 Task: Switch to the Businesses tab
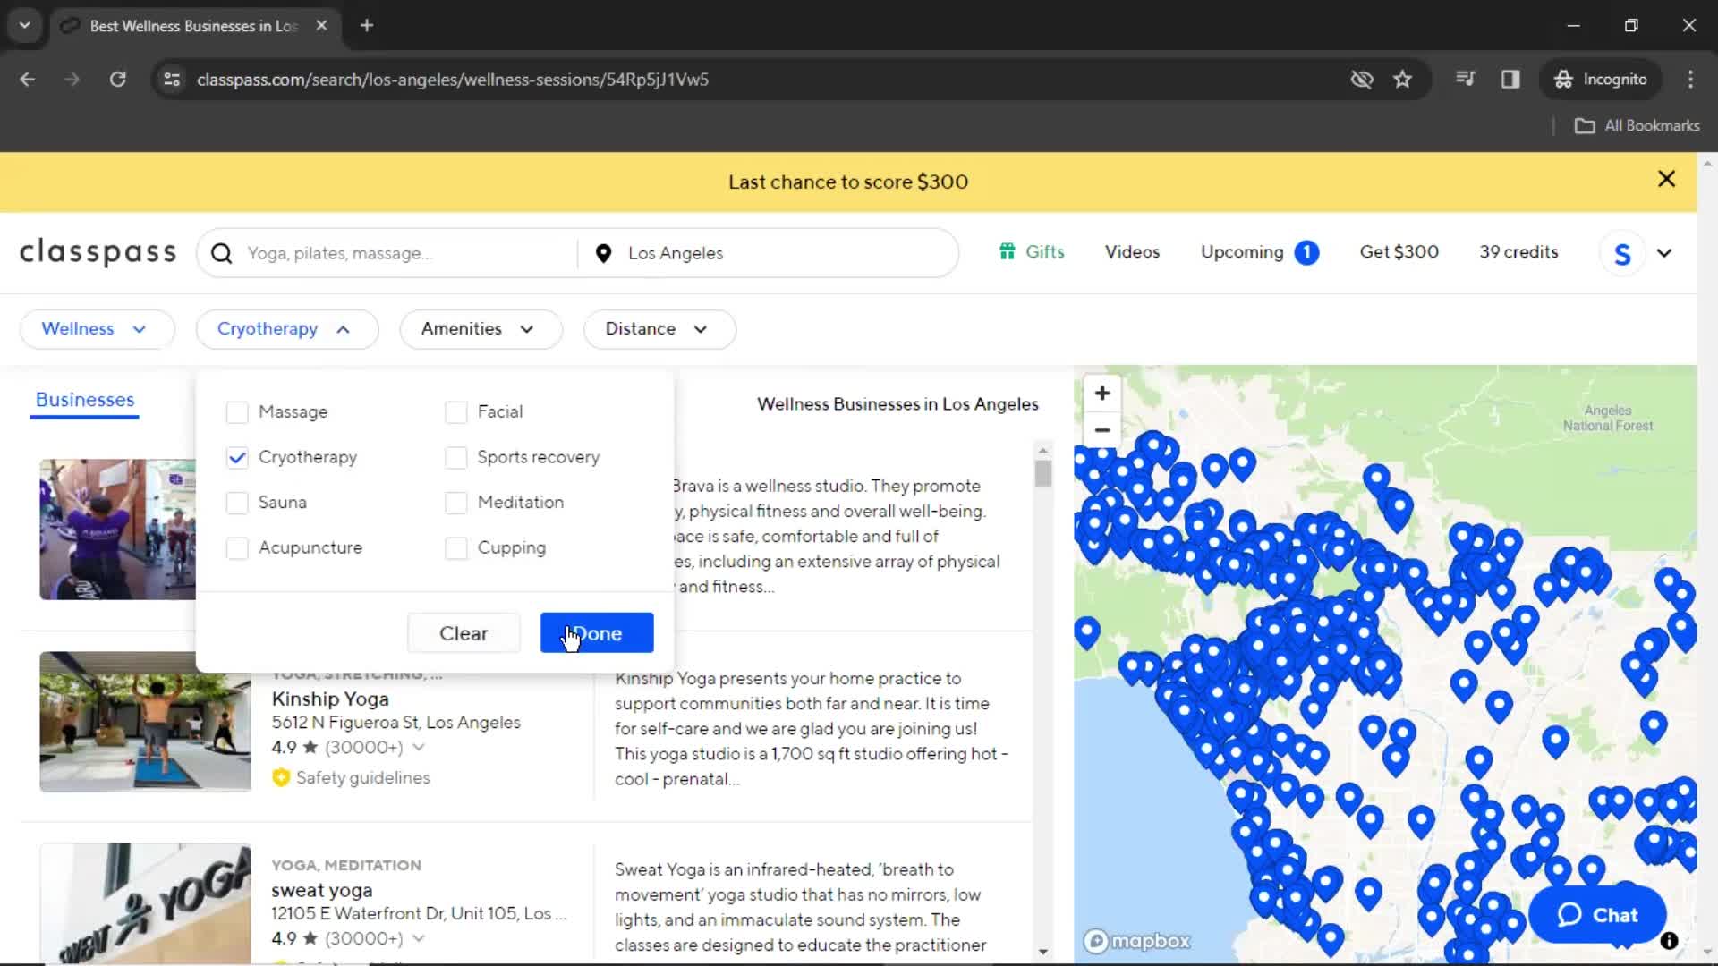point(85,400)
